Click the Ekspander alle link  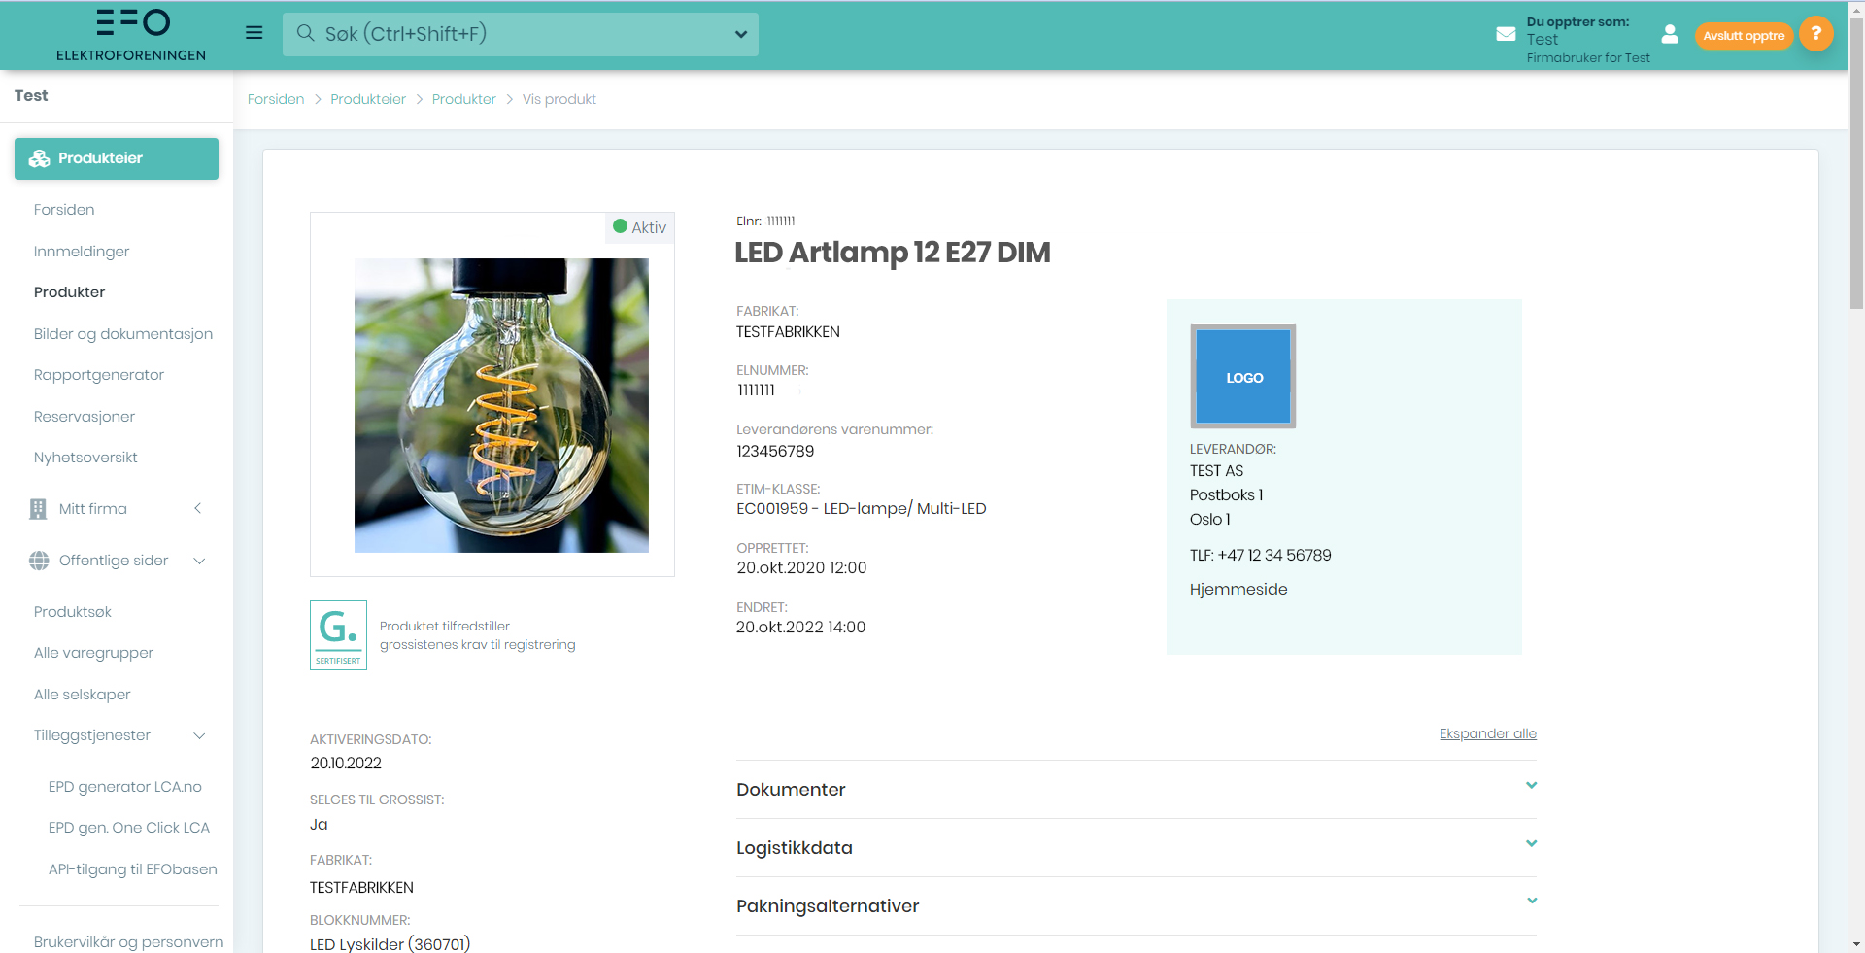tap(1487, 733)
